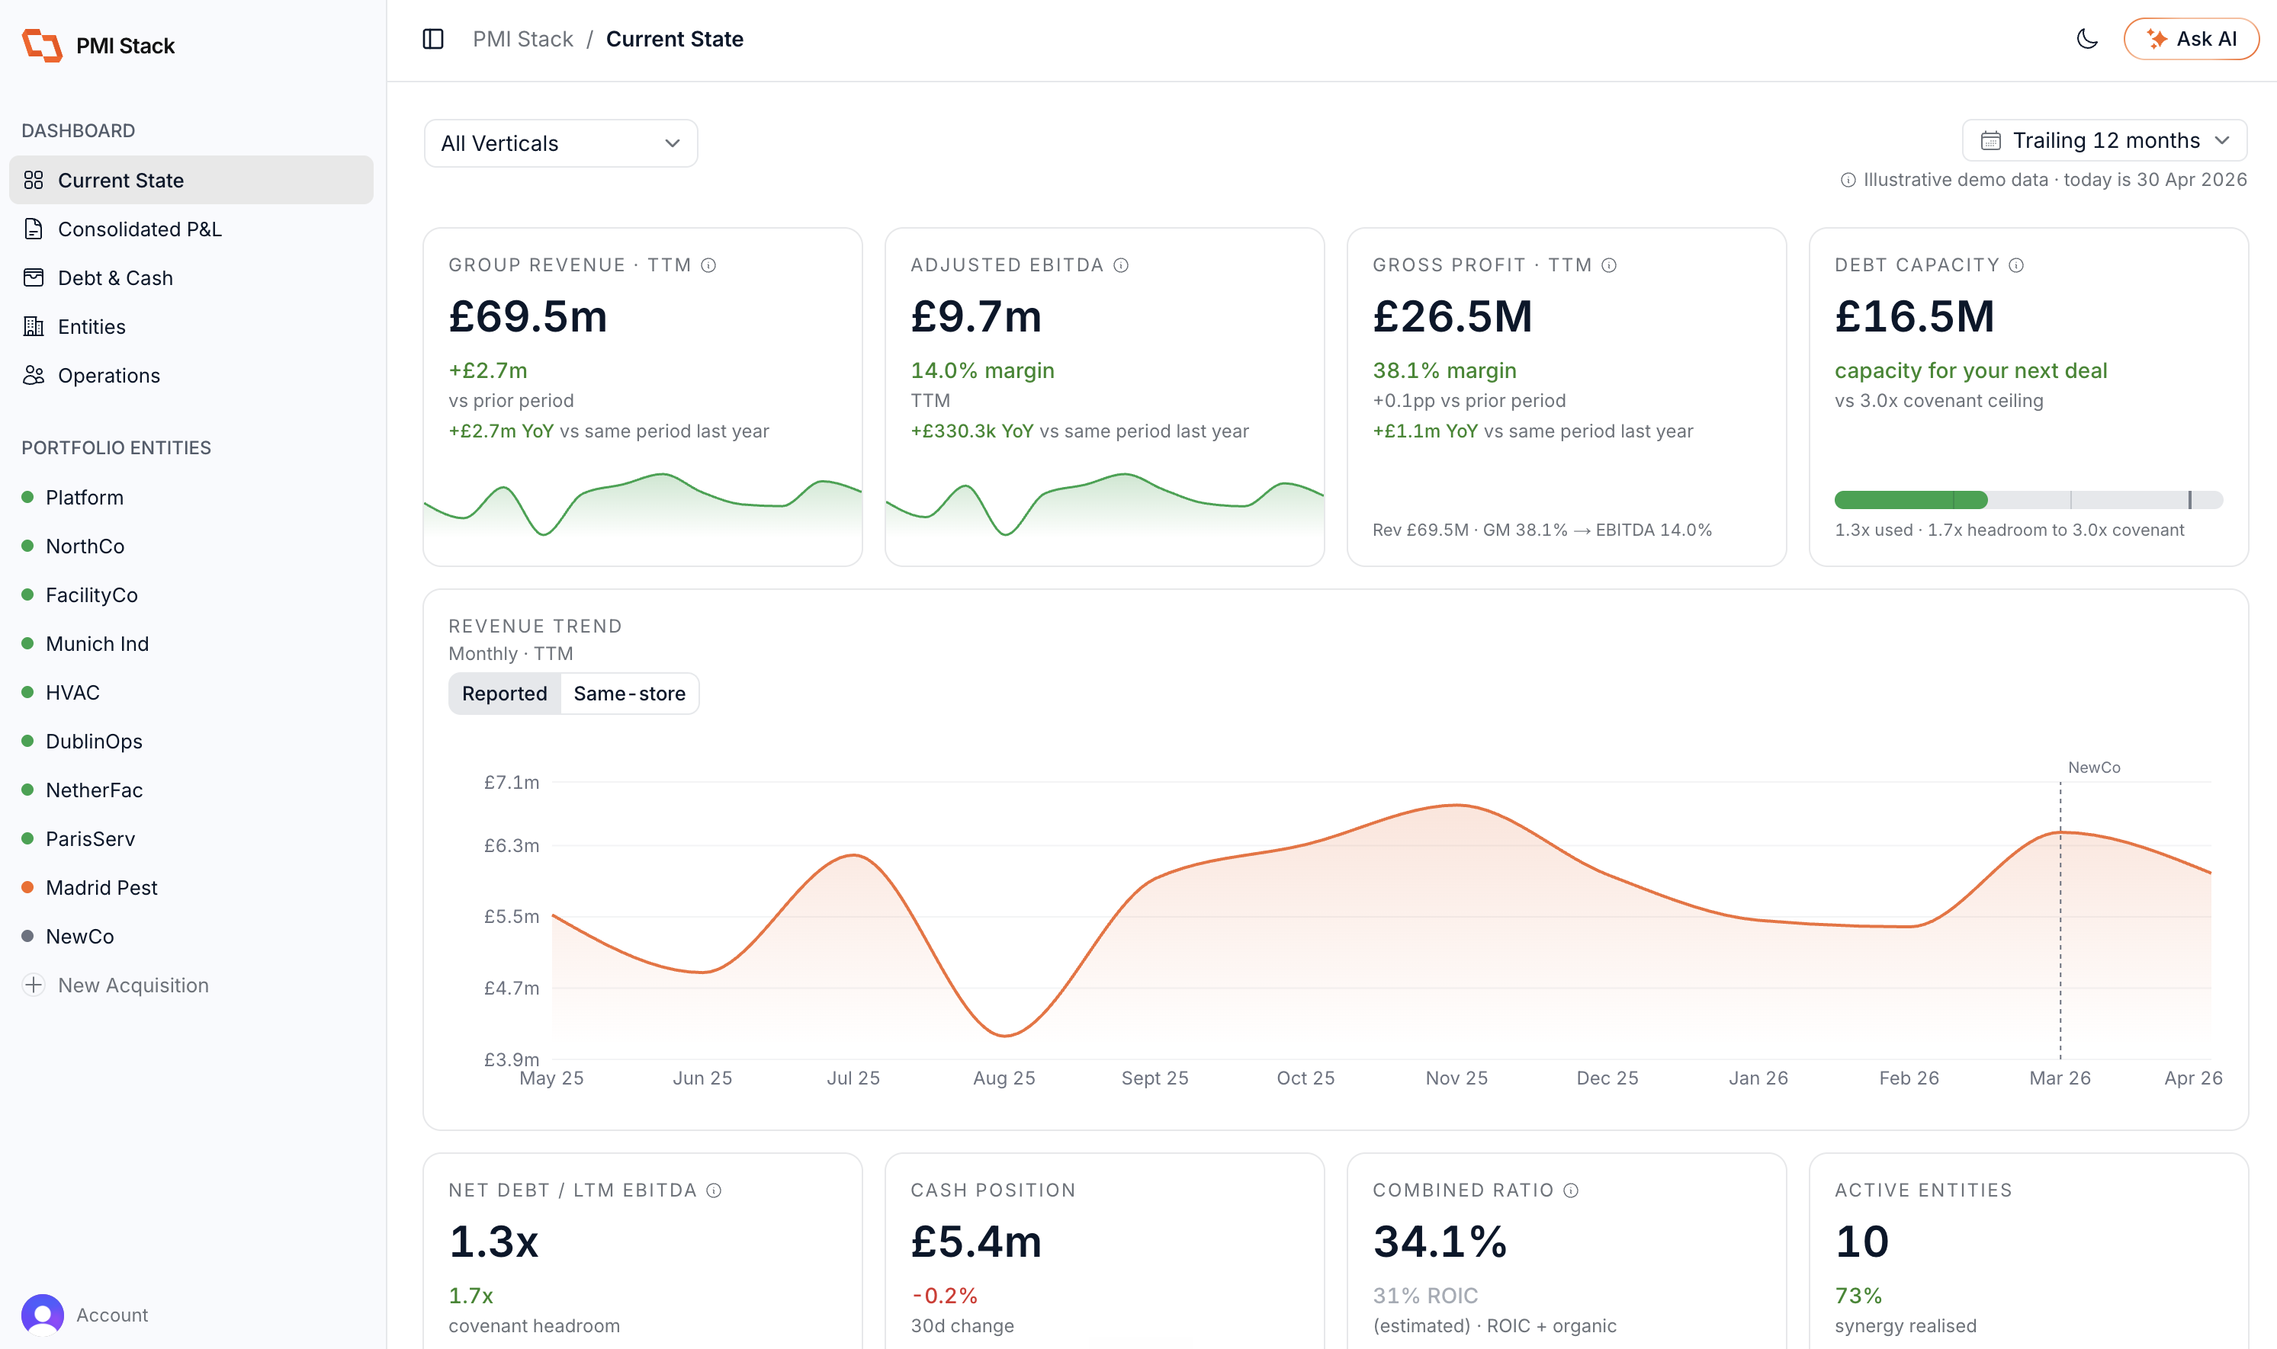Open the DublinOps entity
Viewport: 2277px width, 1349px height.
pyautogui.click(x=191, y=741)
